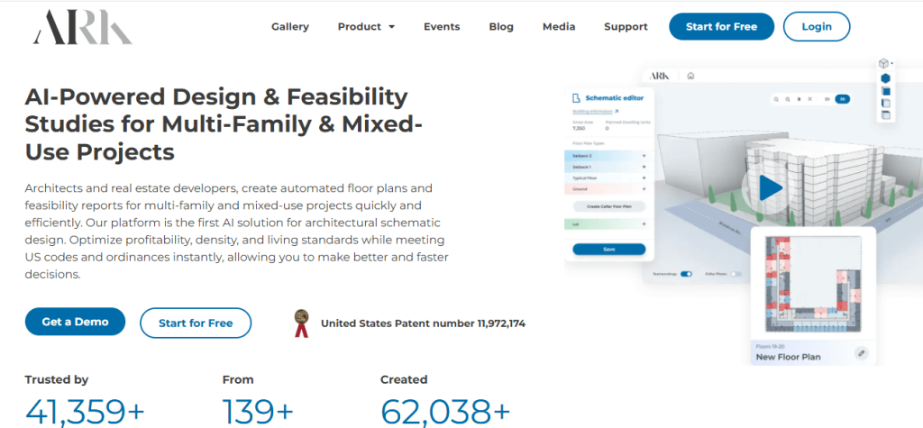Open Building Information external link arrow

pos(616,112)
